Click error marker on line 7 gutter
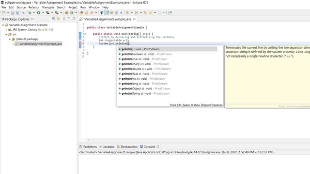This screenshot has height=174, width=310. (80, 43)
